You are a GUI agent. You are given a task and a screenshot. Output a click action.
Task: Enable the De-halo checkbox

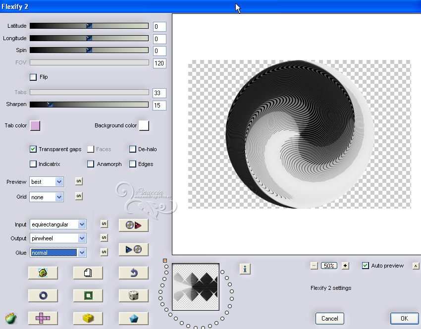(133, 149)
